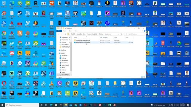Click the navigation pane scroll down arrow
Image resolution: width=191 pixels, height=107 pixels.
[x=71, y=75]
